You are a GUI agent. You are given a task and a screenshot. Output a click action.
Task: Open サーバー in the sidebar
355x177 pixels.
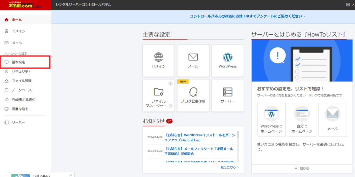[25, 122]
